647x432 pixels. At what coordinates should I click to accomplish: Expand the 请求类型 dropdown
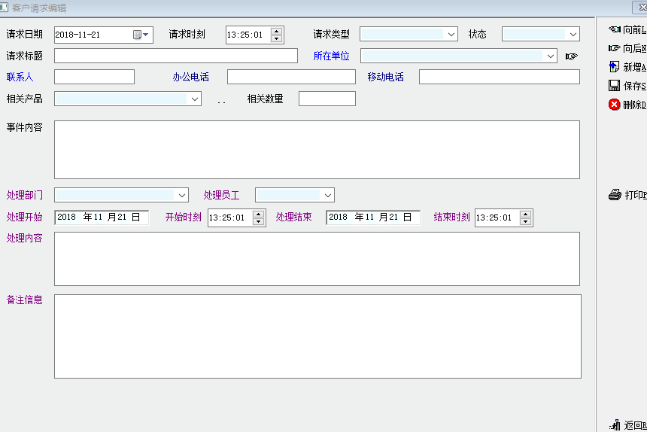coord(451,34)
